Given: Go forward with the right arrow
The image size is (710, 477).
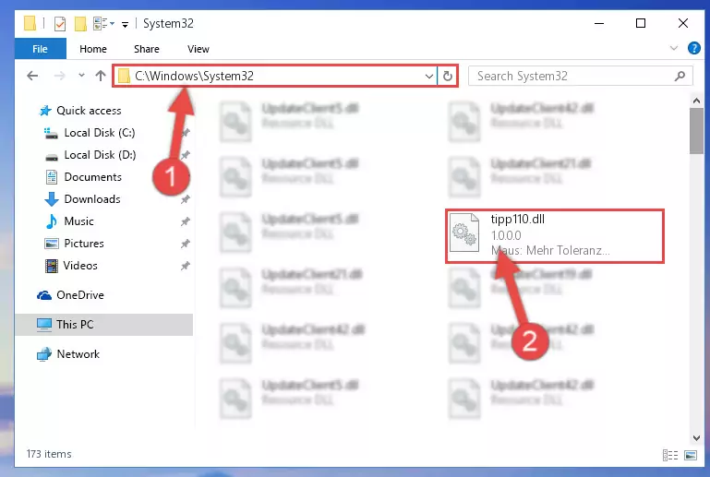Looking at the screenshot, I should point(59,76).
